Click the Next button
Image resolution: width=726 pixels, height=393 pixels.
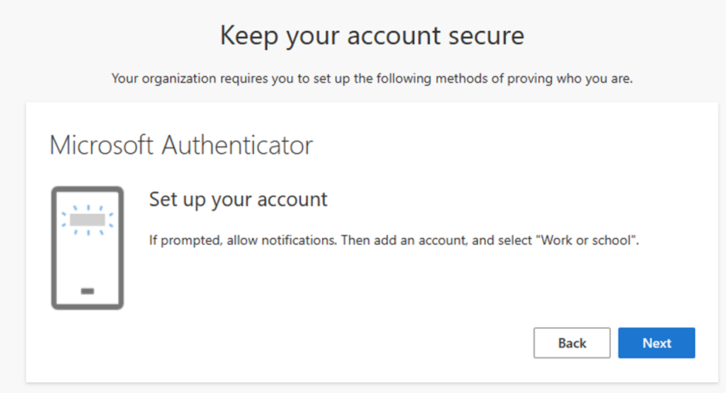click(x=656, y=343)
